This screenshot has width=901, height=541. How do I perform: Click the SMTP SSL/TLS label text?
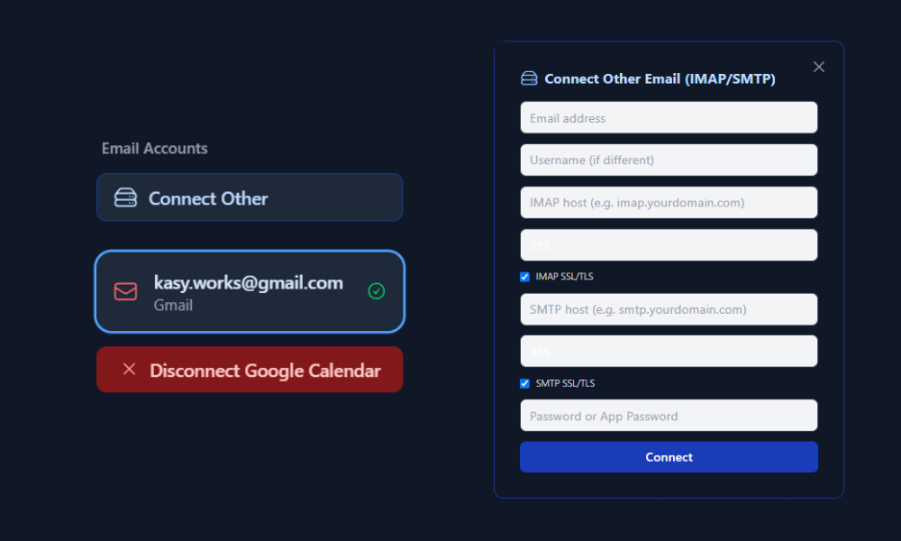565,383
